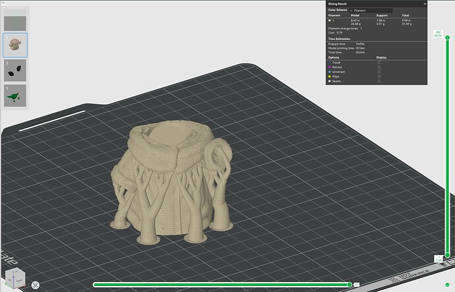
Task: Click the reset camera view icon
Action: click(x=36, y=285)
